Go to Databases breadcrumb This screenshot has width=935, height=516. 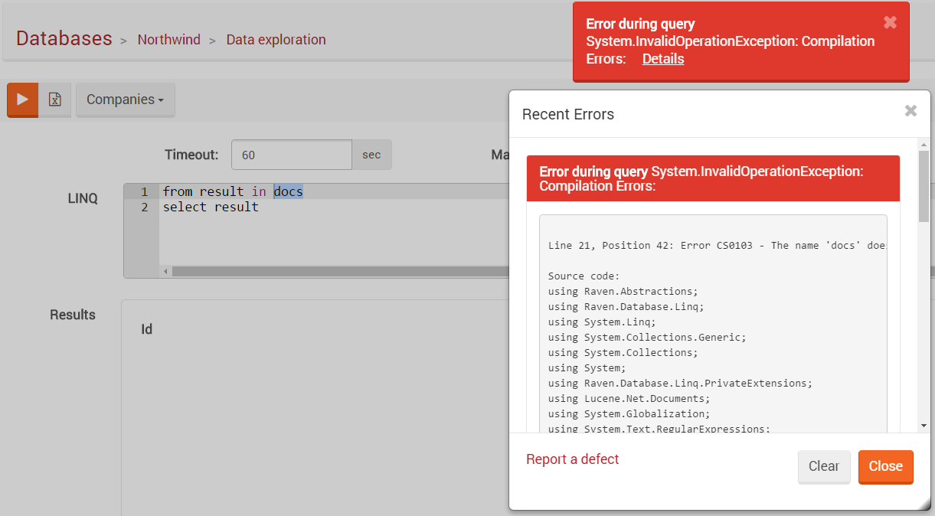pyautogui.click(x=64, y=38)
